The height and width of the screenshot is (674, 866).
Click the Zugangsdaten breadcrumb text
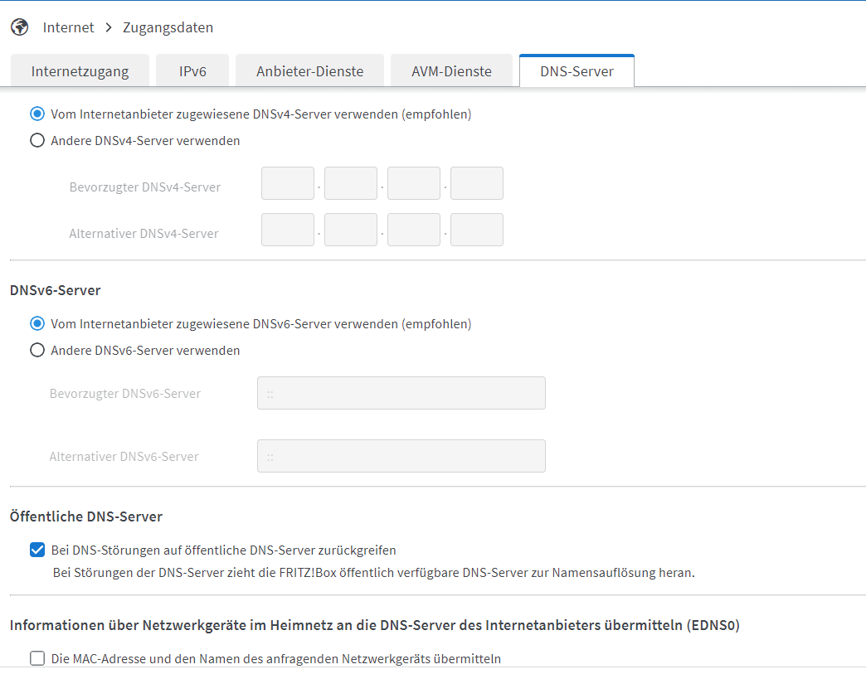click(x=168, y=27)
